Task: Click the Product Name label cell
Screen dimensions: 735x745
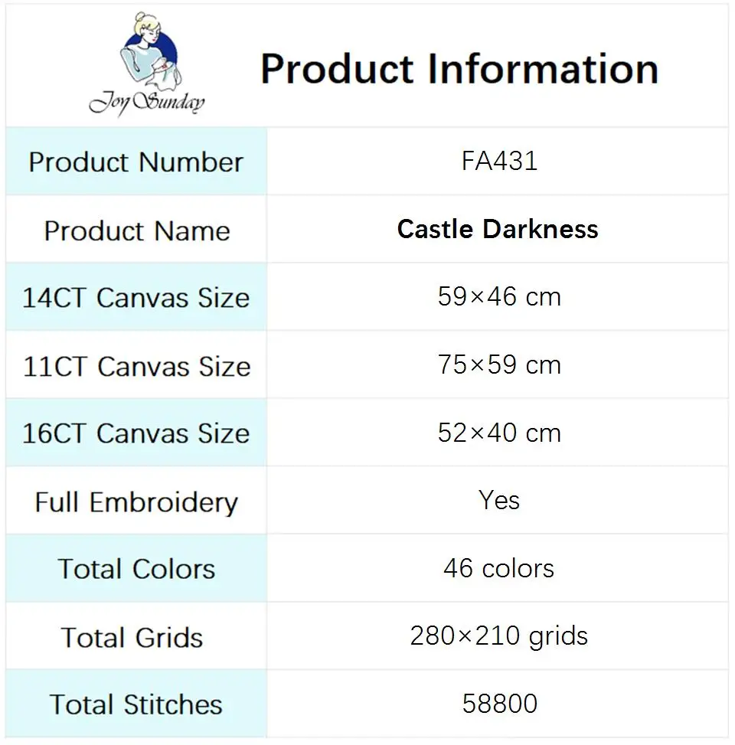Action: pos(136,230)
